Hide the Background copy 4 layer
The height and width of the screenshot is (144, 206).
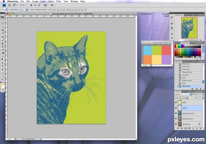(176, 113)
